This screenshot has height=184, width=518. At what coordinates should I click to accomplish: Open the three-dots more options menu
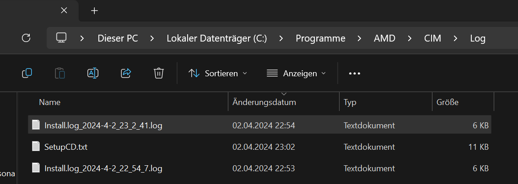click(355, 73)
